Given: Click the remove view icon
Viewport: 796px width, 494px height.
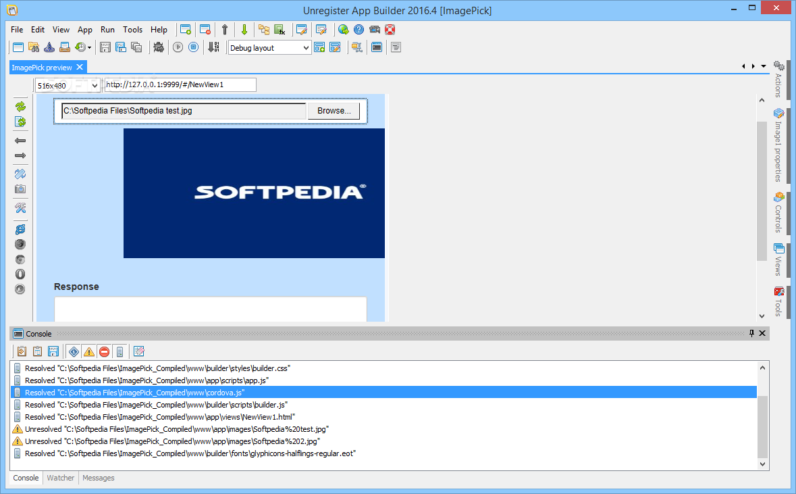Looking at the screenshot, I should click(x=205, y=30).
